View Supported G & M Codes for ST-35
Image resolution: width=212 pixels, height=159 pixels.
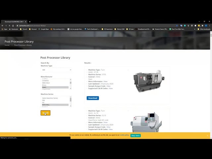point(111,88)
